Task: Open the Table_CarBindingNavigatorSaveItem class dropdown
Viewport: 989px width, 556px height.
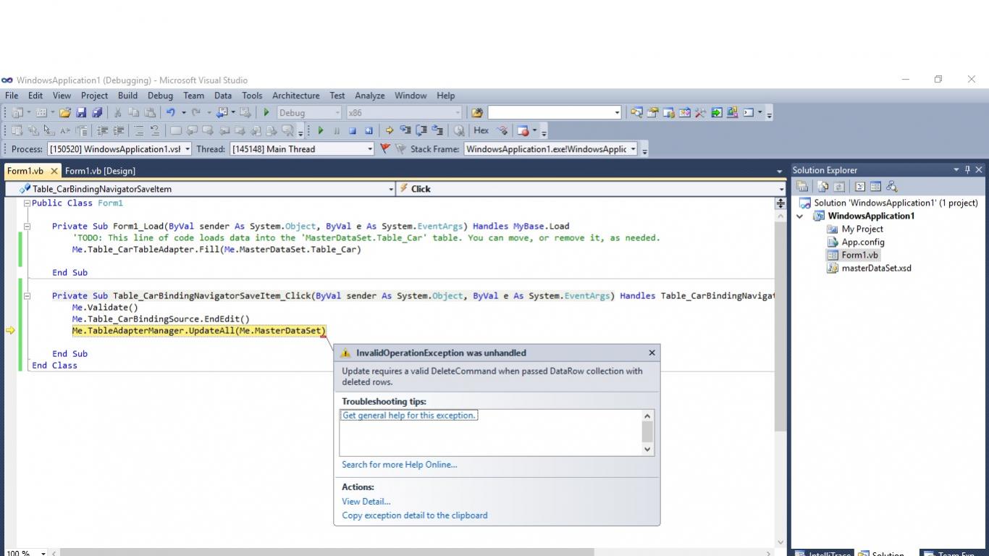Action: pos(200,189)
